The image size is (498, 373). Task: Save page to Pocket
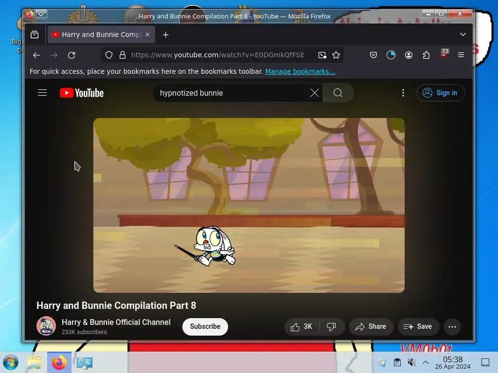[373, 55]
